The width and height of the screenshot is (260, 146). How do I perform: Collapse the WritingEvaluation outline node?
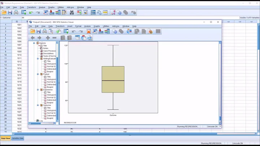click(38, 59)
